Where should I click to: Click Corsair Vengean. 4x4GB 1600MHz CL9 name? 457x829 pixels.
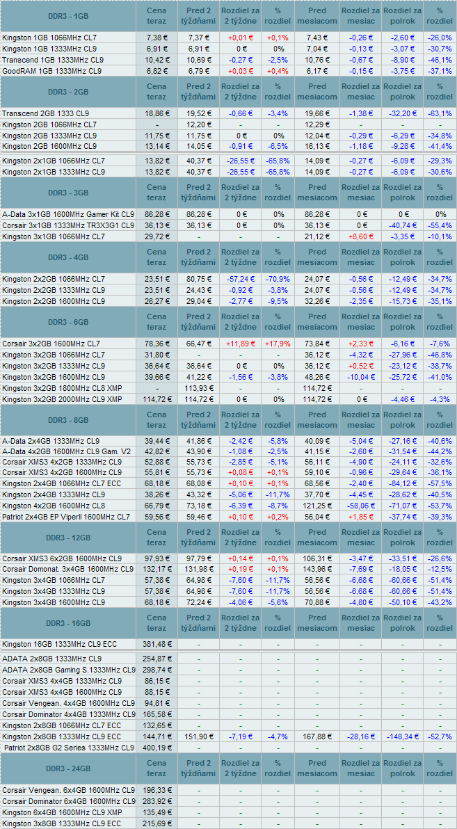(68, 702)
